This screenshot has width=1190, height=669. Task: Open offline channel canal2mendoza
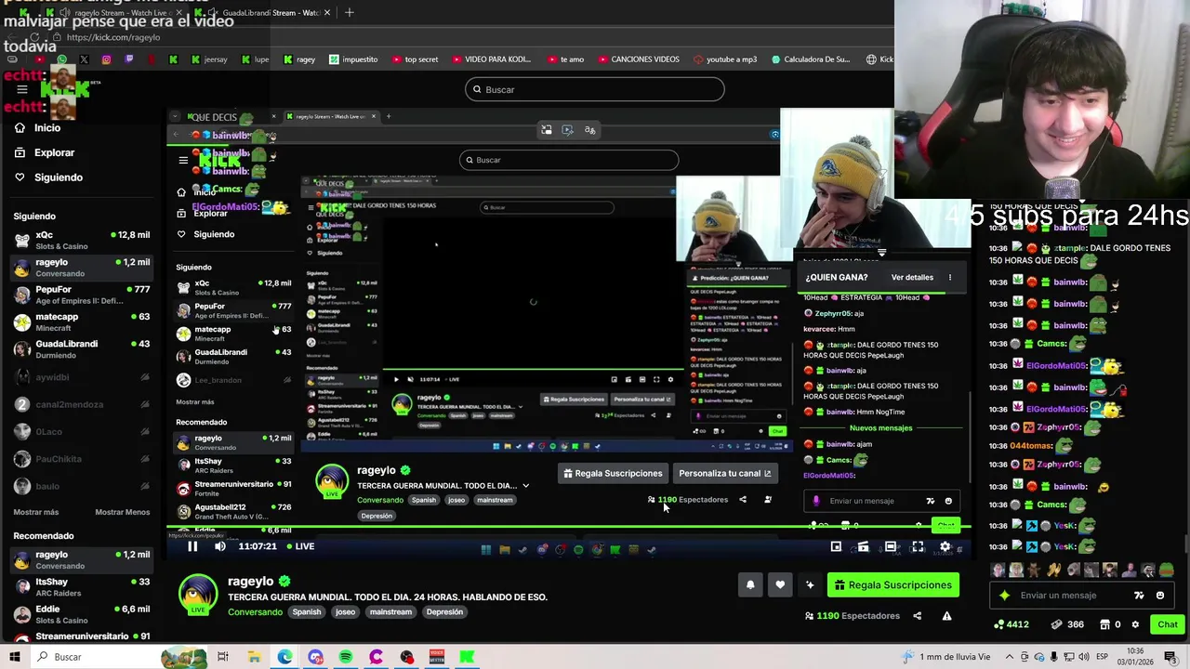coord(82,404)
